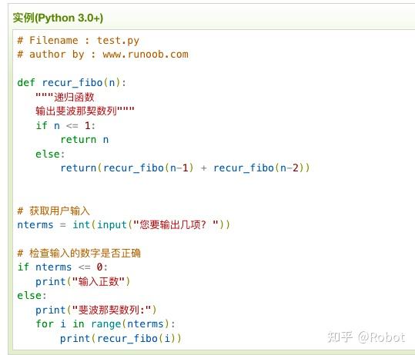Click the comment 检查输入的数字是否正确
This screenshot has height=355, width=415.
(79, 253)
